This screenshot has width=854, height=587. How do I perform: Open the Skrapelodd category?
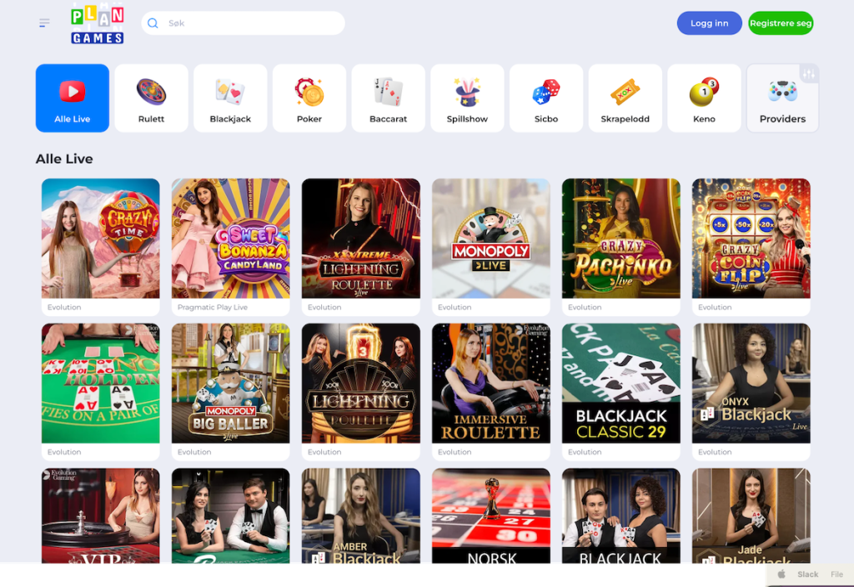click(625, 98)
